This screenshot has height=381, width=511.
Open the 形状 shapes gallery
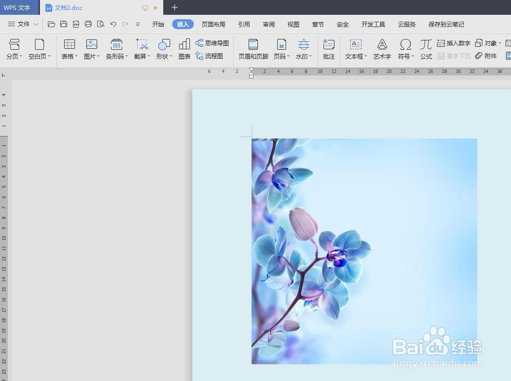click(x=164, y=49)
